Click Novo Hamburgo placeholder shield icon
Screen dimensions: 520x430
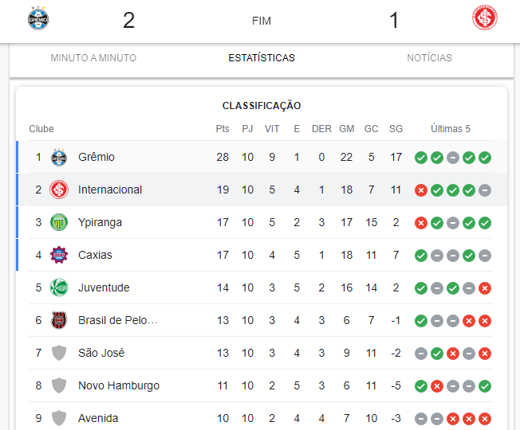point(59,385)
